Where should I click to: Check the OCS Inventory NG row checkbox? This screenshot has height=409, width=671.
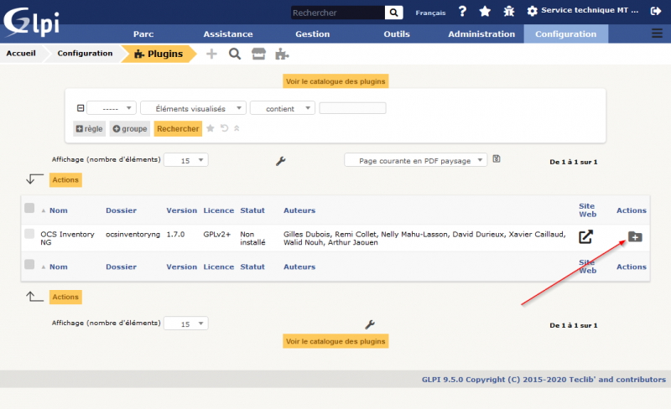(x=29, y=234)
